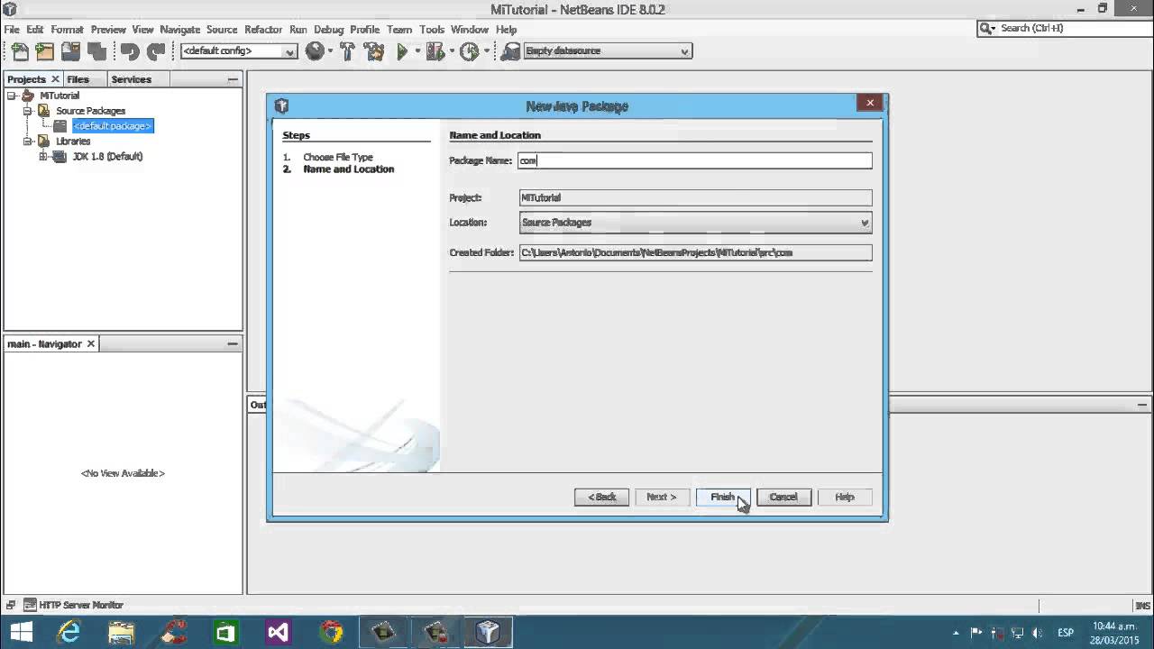Click the Clean and Build icon
The height and width of the screenshot is (649, 1154).
tap(373, 51)
